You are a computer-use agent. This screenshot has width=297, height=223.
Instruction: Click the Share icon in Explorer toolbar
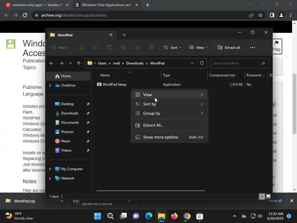click(x=137, y=47)
